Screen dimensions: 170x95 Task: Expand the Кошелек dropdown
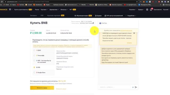tap(133, 9)
